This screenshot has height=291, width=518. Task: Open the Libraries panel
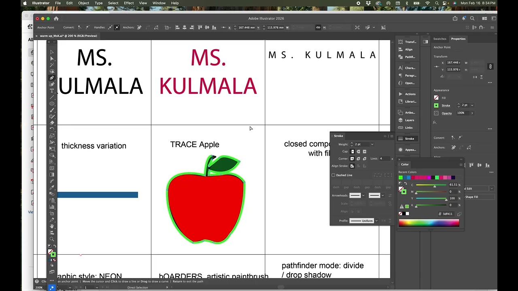[x=407, y=101]
